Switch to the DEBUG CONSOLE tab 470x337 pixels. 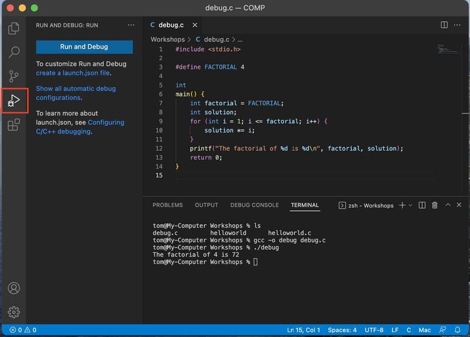[254, 205]
